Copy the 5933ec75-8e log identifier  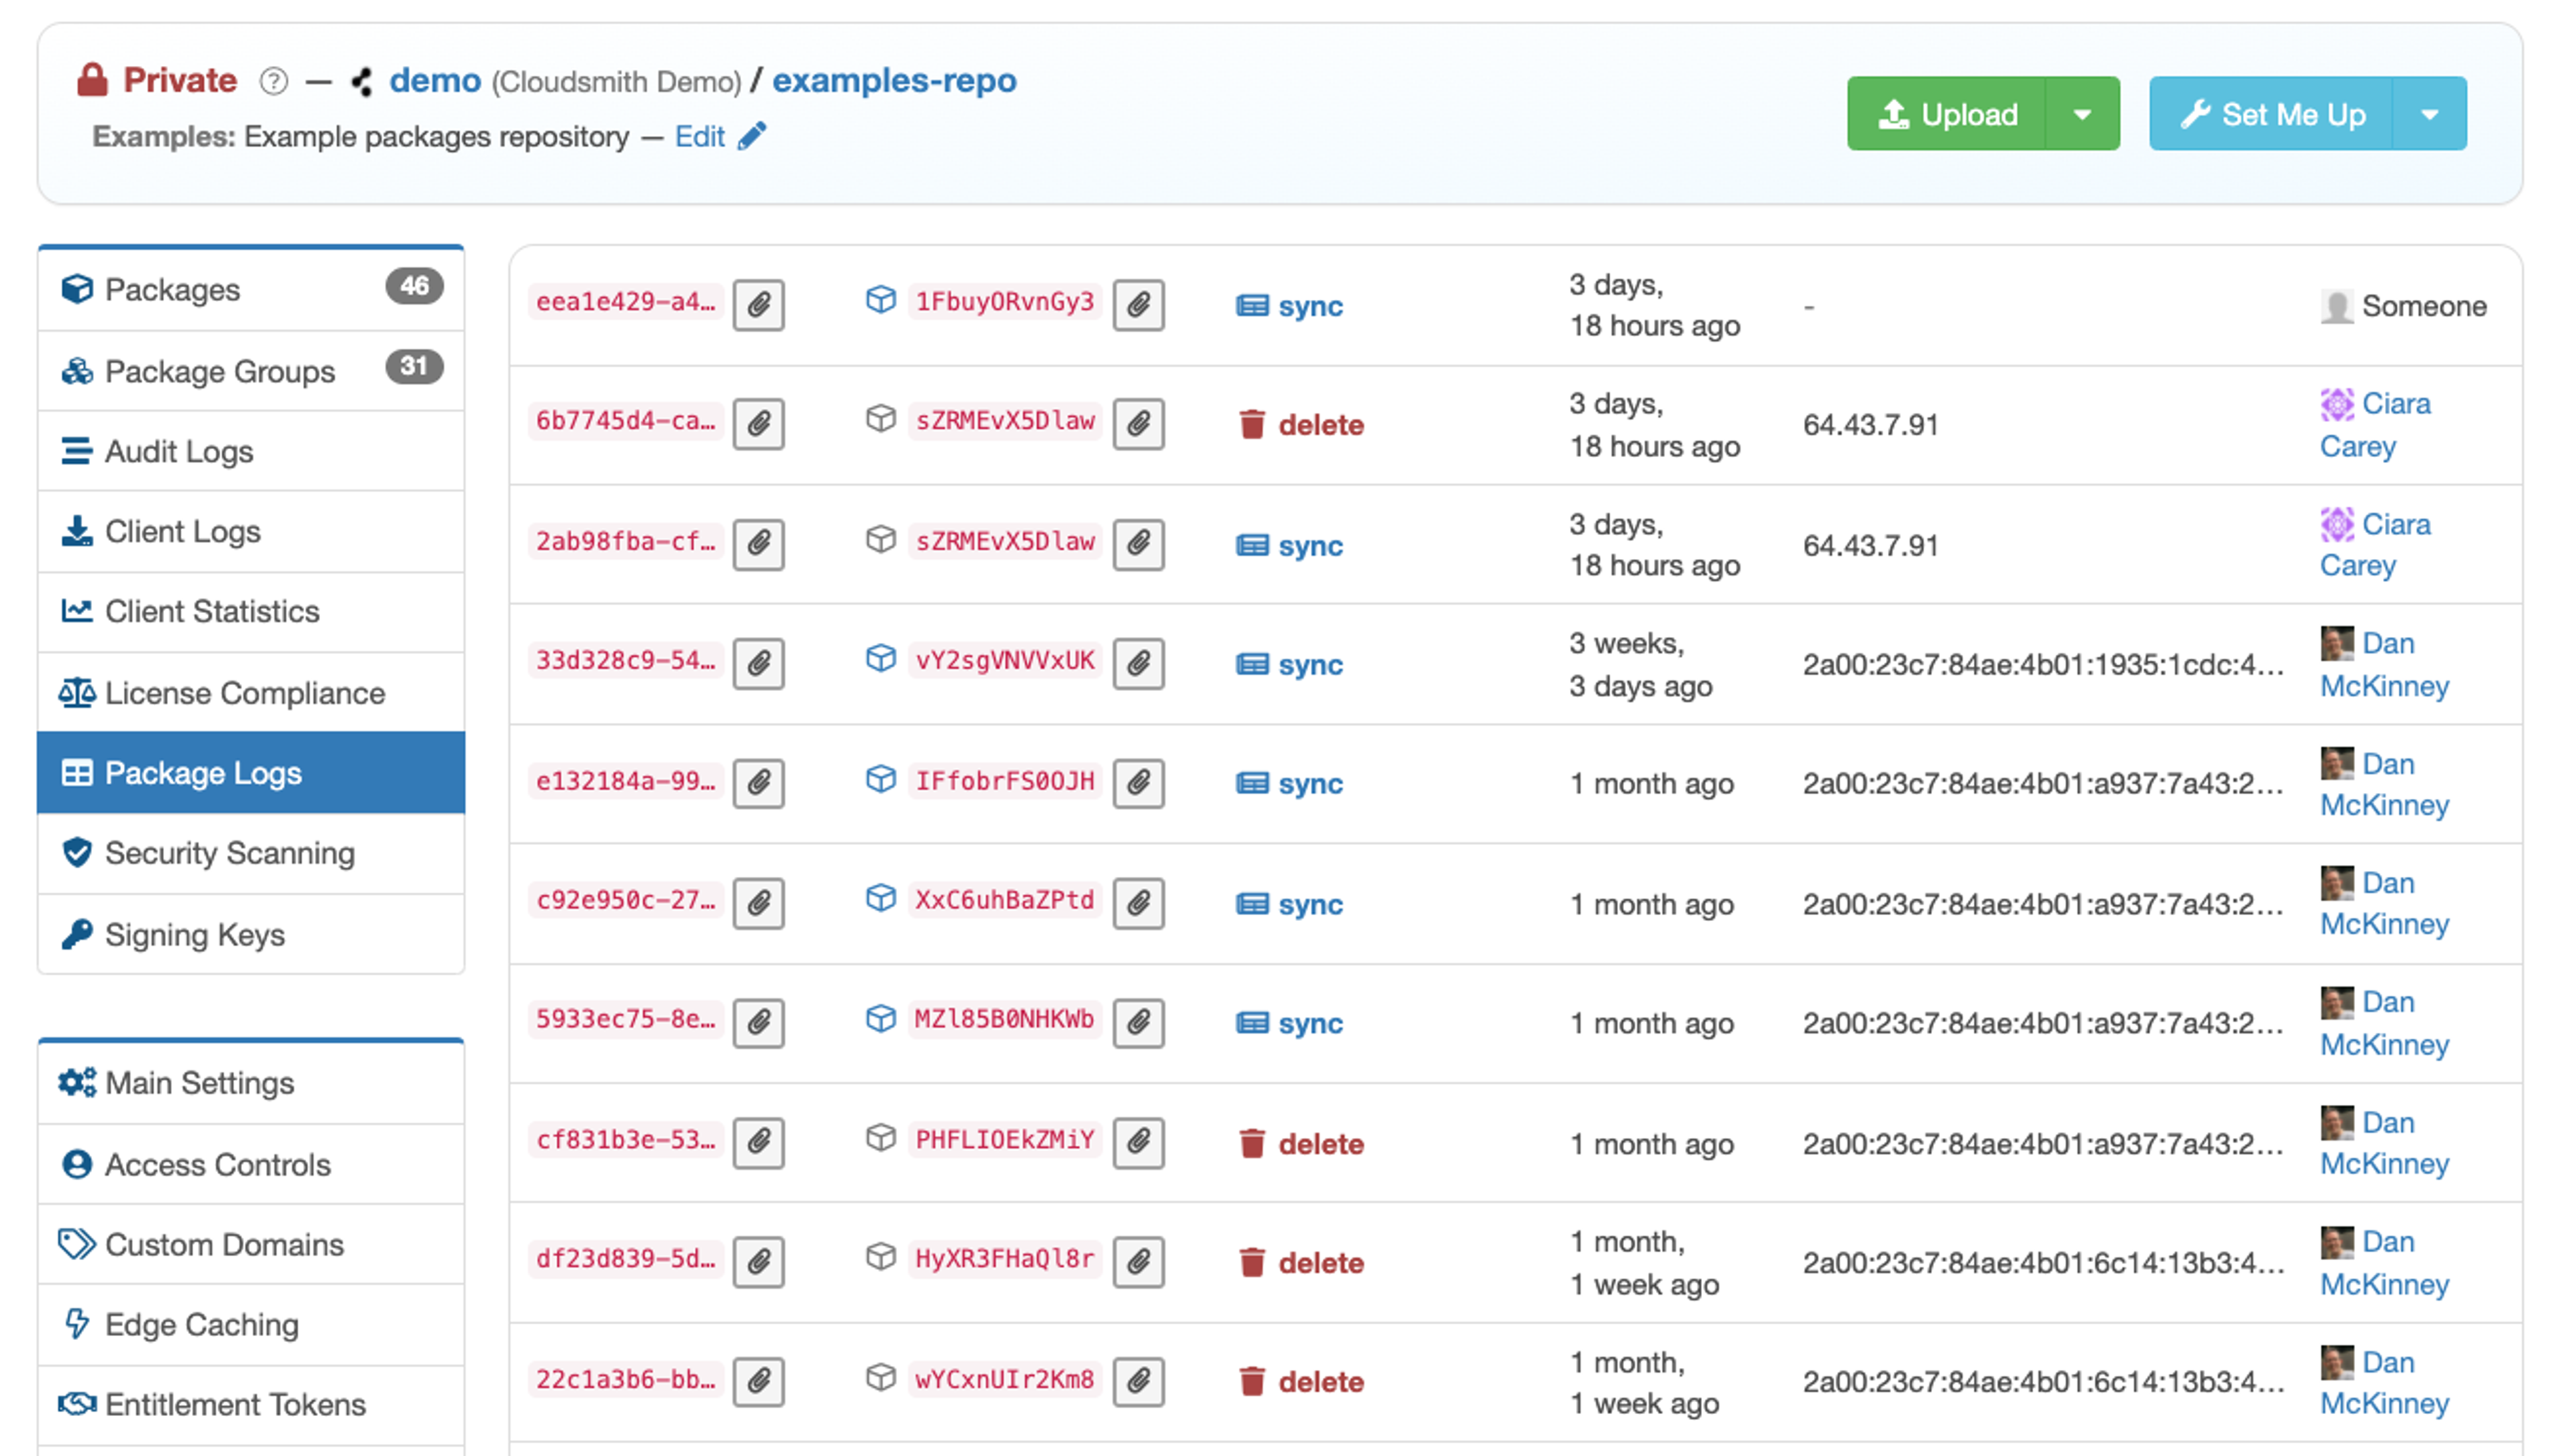click(x=758, y=1022)
